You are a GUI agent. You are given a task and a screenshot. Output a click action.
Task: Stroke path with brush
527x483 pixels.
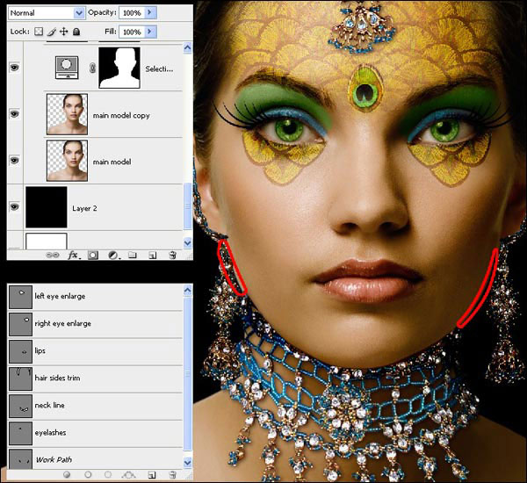point(88,474)
